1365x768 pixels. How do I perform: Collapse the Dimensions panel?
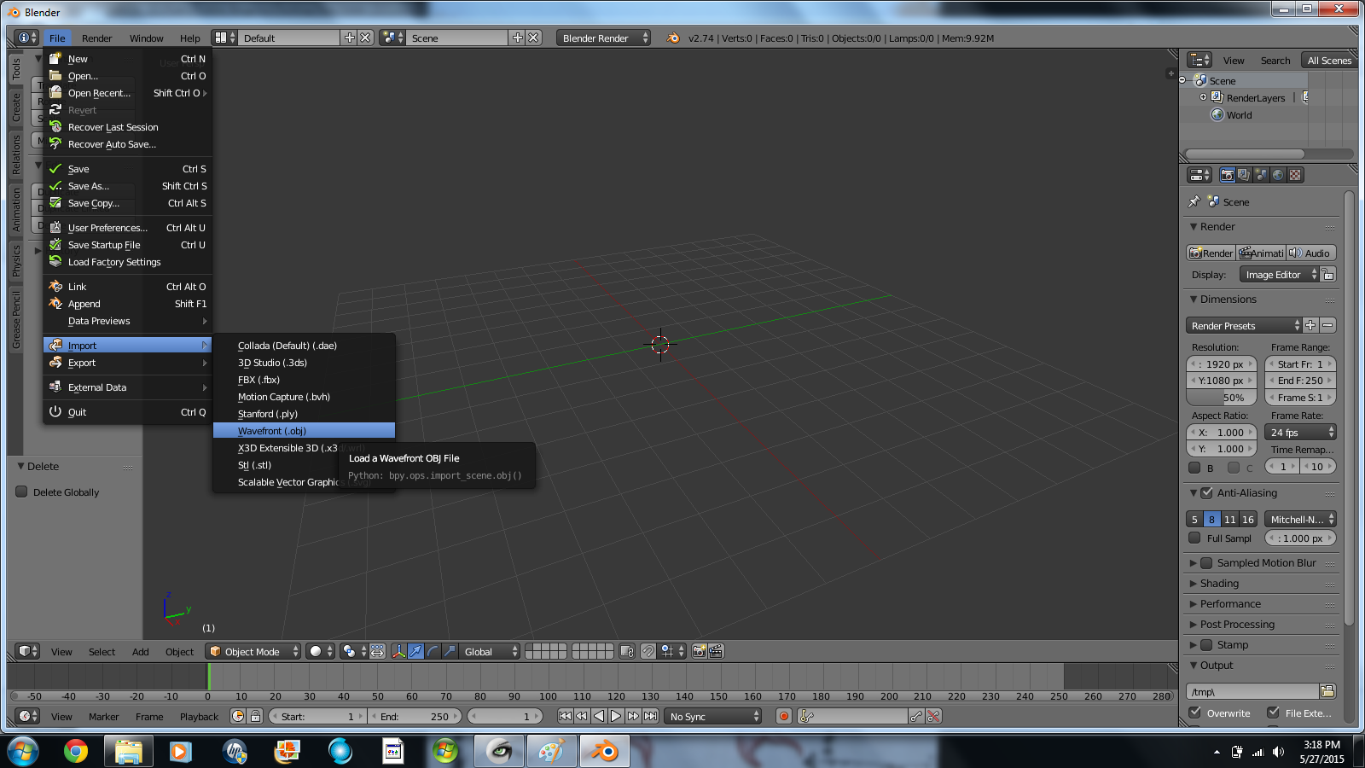(x=1228, y=300)
